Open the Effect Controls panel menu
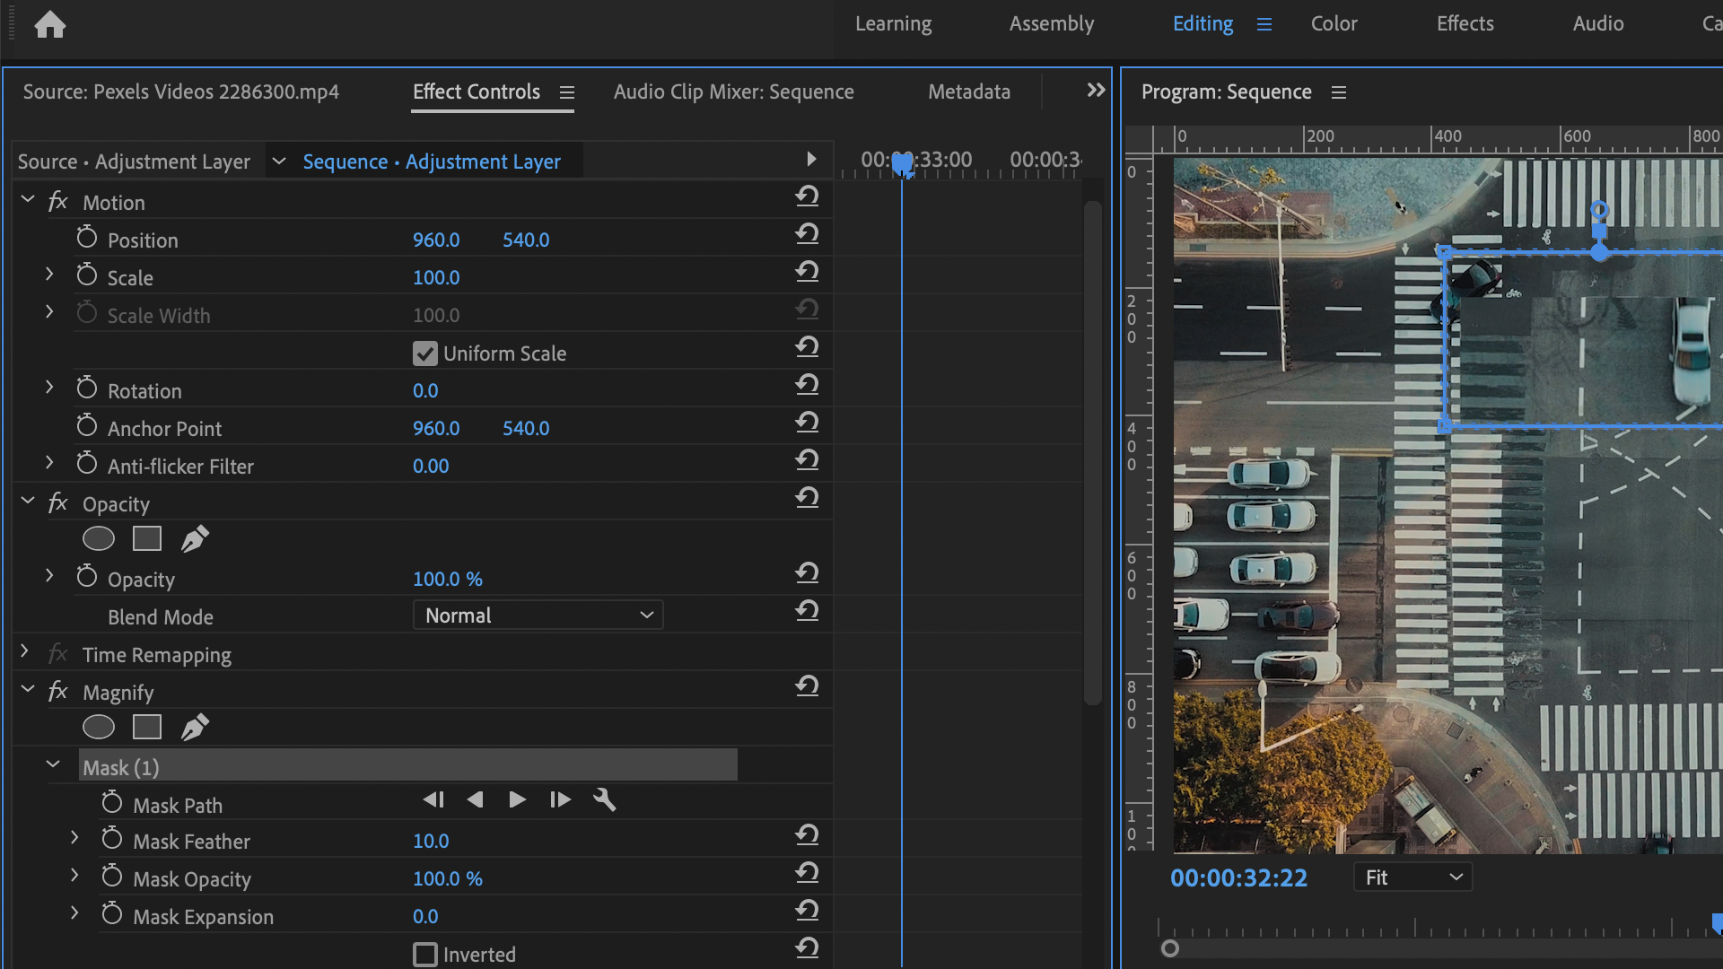1723x969 pixels. [x=567, y=92]
